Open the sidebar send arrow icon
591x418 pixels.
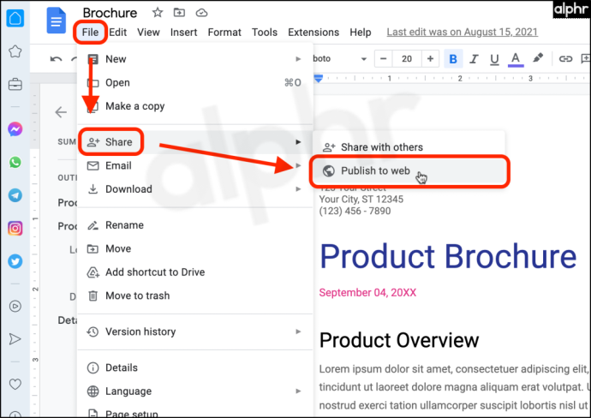15,339
